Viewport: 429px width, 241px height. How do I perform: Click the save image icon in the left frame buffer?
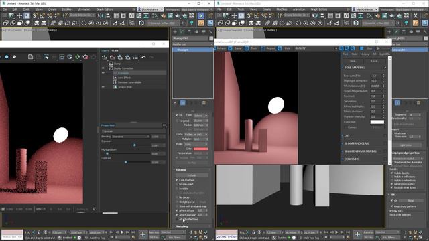tap(30, 57)
